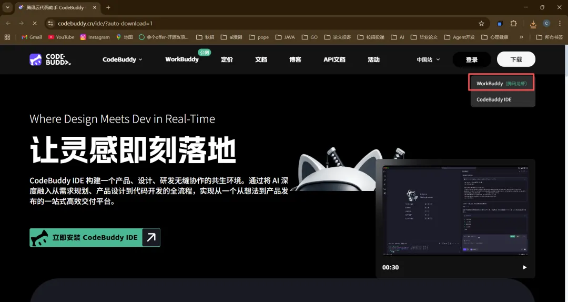Select WorkBuddy (腾讯龙虾) from download menu
Viewport: 568px width, 302px height.
(x=501, y=83)
